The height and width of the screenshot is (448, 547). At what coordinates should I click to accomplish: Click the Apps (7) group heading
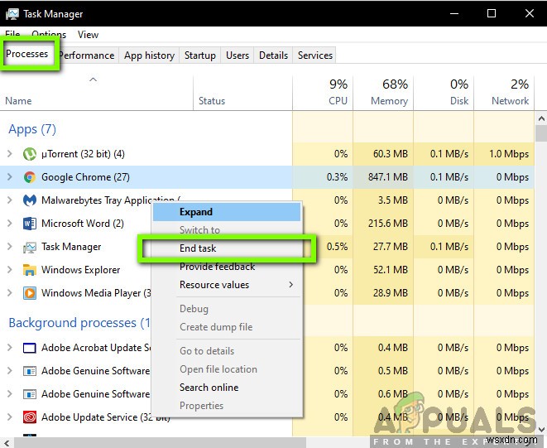[x=32, y=129]
